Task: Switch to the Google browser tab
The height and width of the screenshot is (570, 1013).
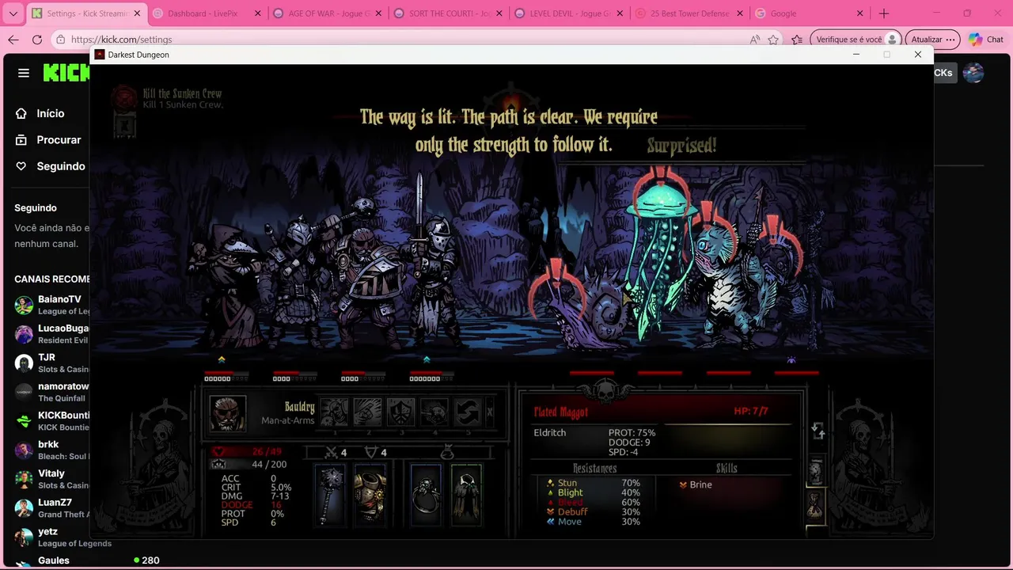Action: [x=810, y=13]
